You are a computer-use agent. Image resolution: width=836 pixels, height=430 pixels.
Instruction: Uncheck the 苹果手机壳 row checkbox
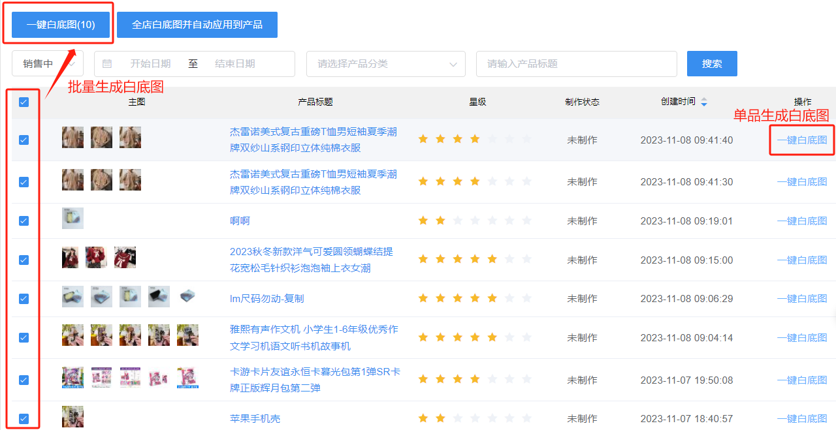(x=24, y=418)
